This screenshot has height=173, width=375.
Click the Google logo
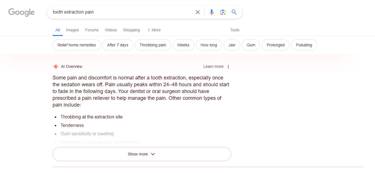pos(21,12)
